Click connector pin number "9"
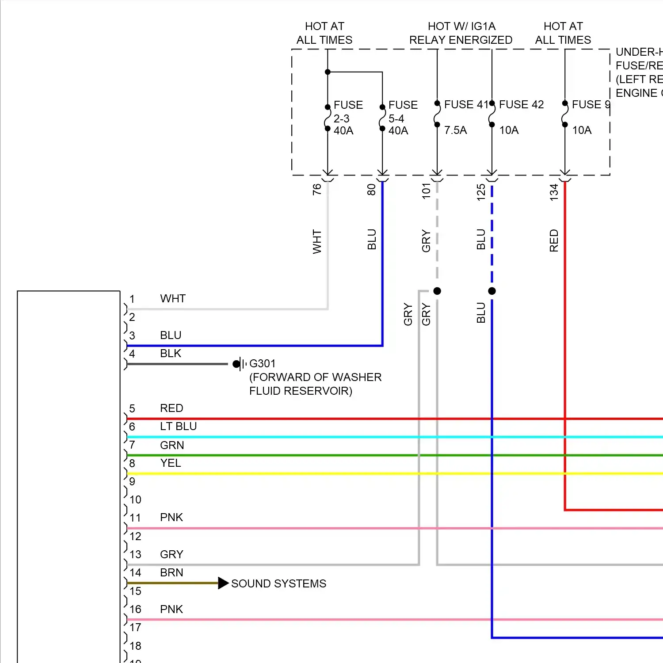The width and height of the screenshot is (663, 663). (132, 481)
